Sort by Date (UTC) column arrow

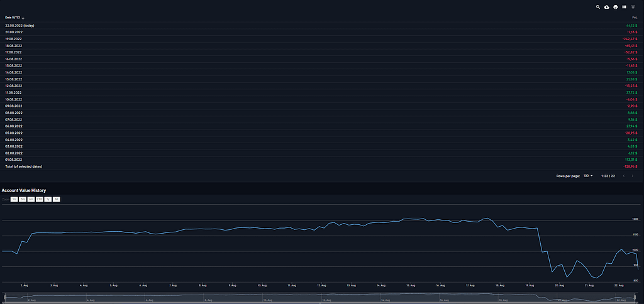[x=23, y=18]
